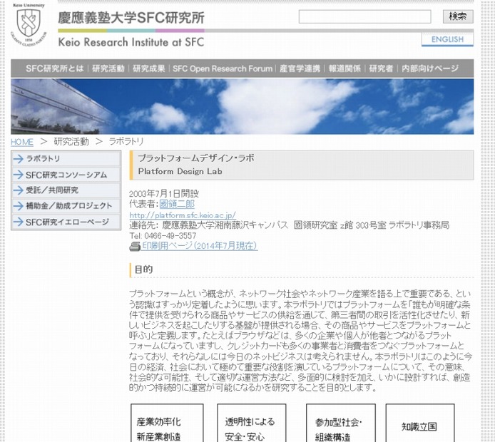Open the 印刷用ページ(2014年7月現在) link
Viewport: 495px width, 442px height.
(200, 246)
